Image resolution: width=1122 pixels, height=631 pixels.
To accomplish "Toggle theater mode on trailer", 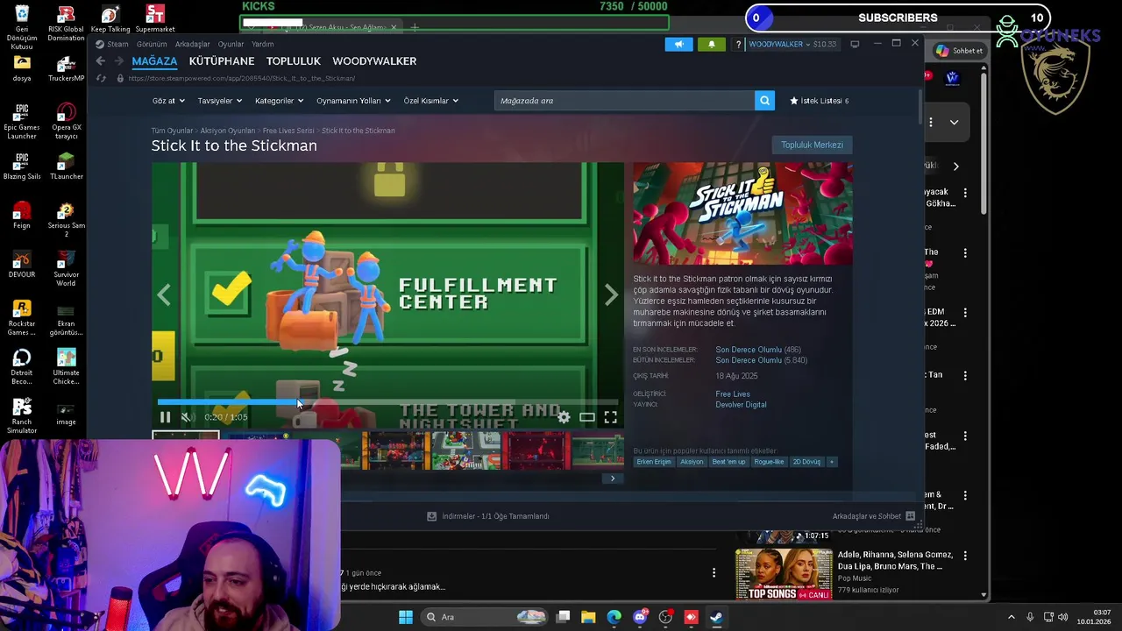I will 587,417.
